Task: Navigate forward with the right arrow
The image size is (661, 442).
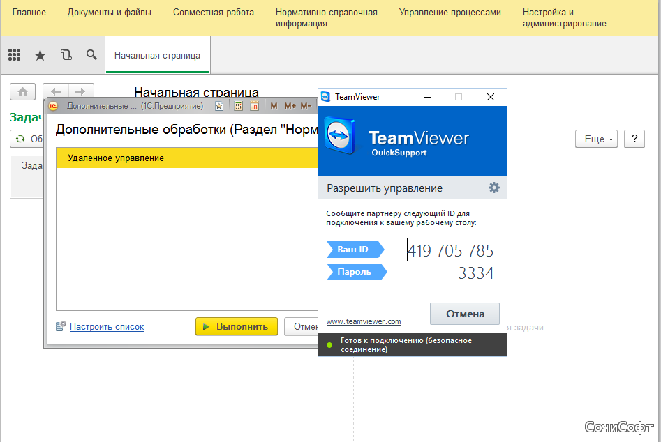Action: 80,92
